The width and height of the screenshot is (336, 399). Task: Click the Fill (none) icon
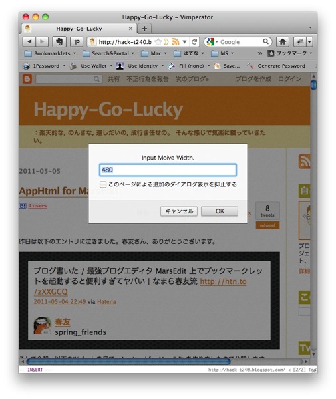(x=171, y=66)
